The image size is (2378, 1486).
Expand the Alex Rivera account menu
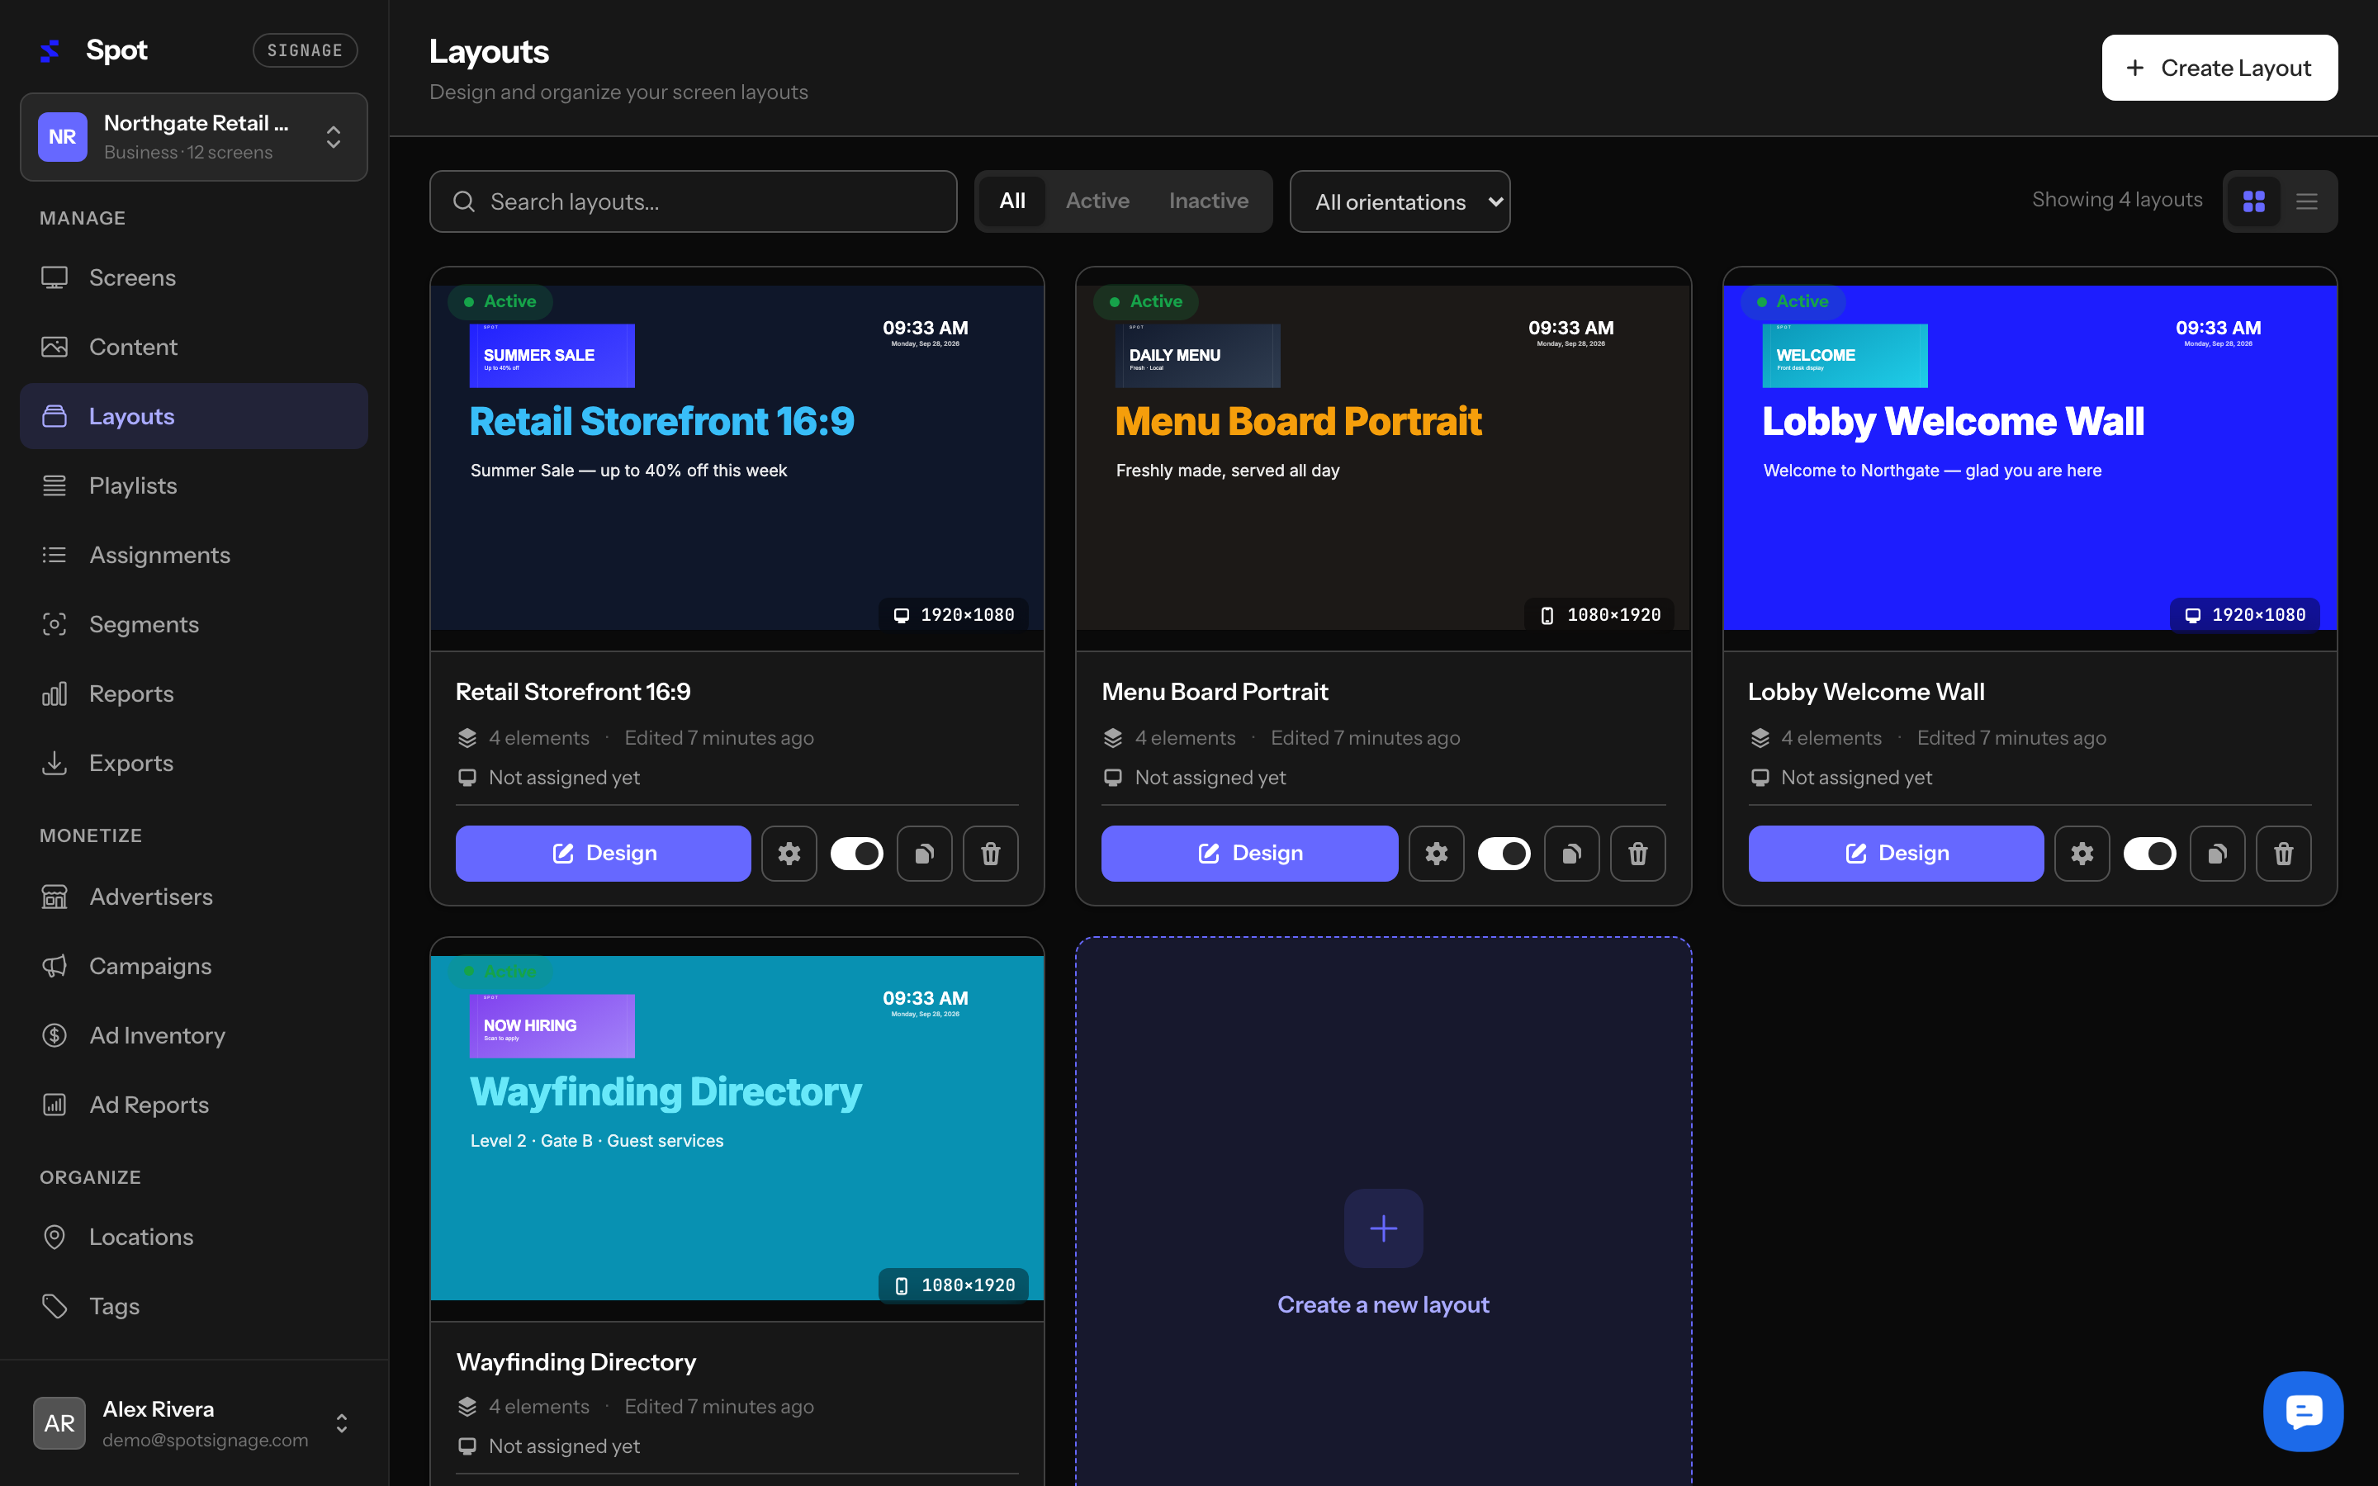pos(193,1423)
